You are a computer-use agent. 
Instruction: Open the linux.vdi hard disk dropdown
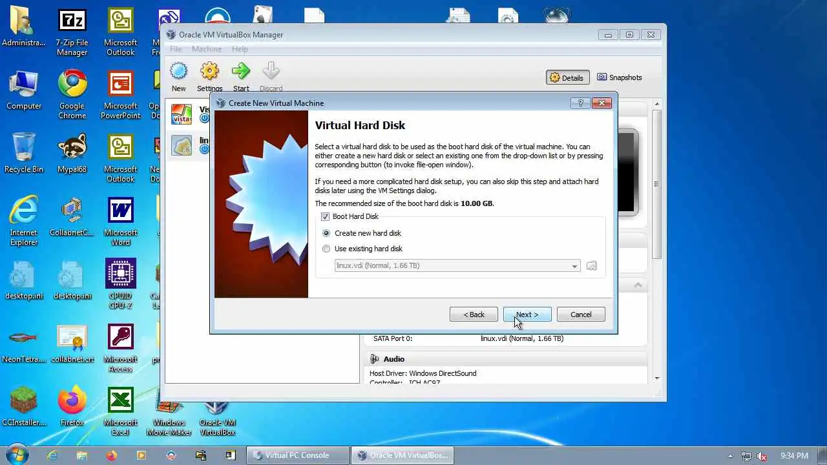(x=457, y=265)
